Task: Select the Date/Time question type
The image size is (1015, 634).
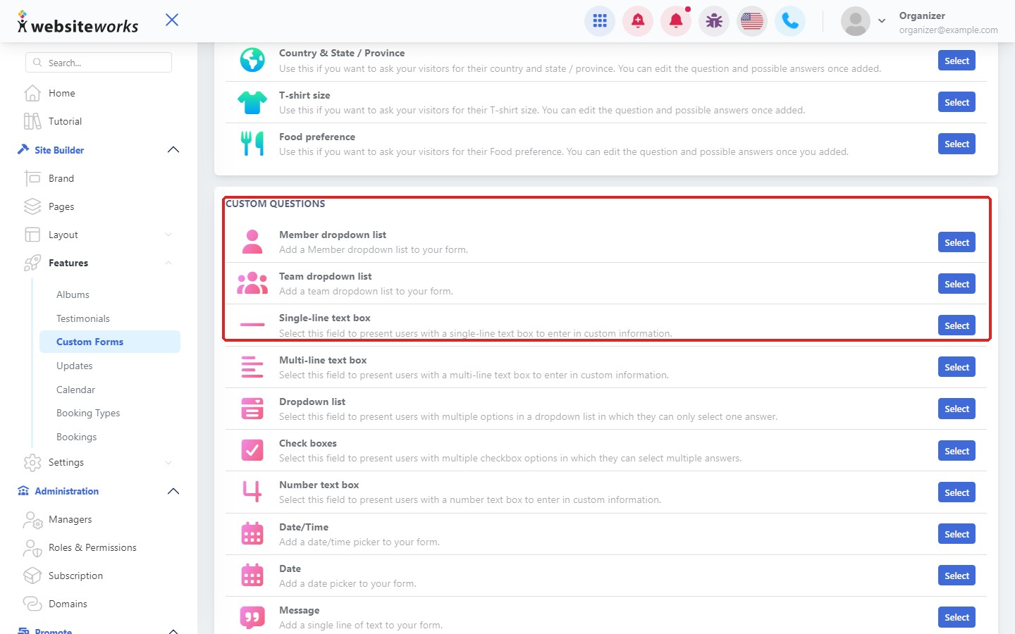Action: [956, 534]
